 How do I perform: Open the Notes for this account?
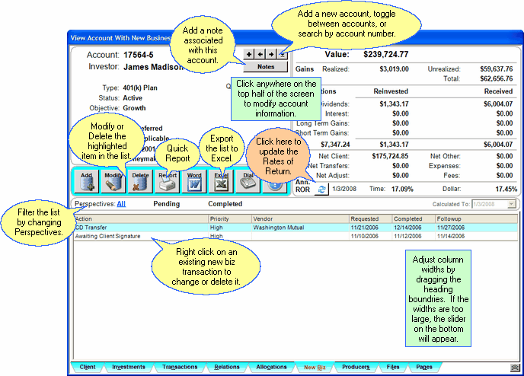click(x=265, y=67)
